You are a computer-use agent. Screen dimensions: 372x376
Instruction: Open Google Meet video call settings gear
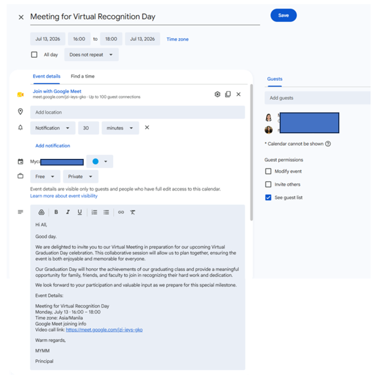tap(217, 94)
